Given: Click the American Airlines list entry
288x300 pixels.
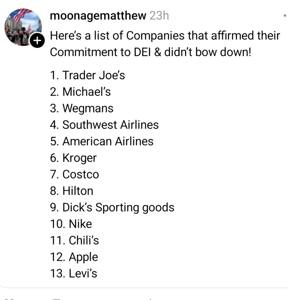Looking at the screenshot, I should [x=102, y=141].
